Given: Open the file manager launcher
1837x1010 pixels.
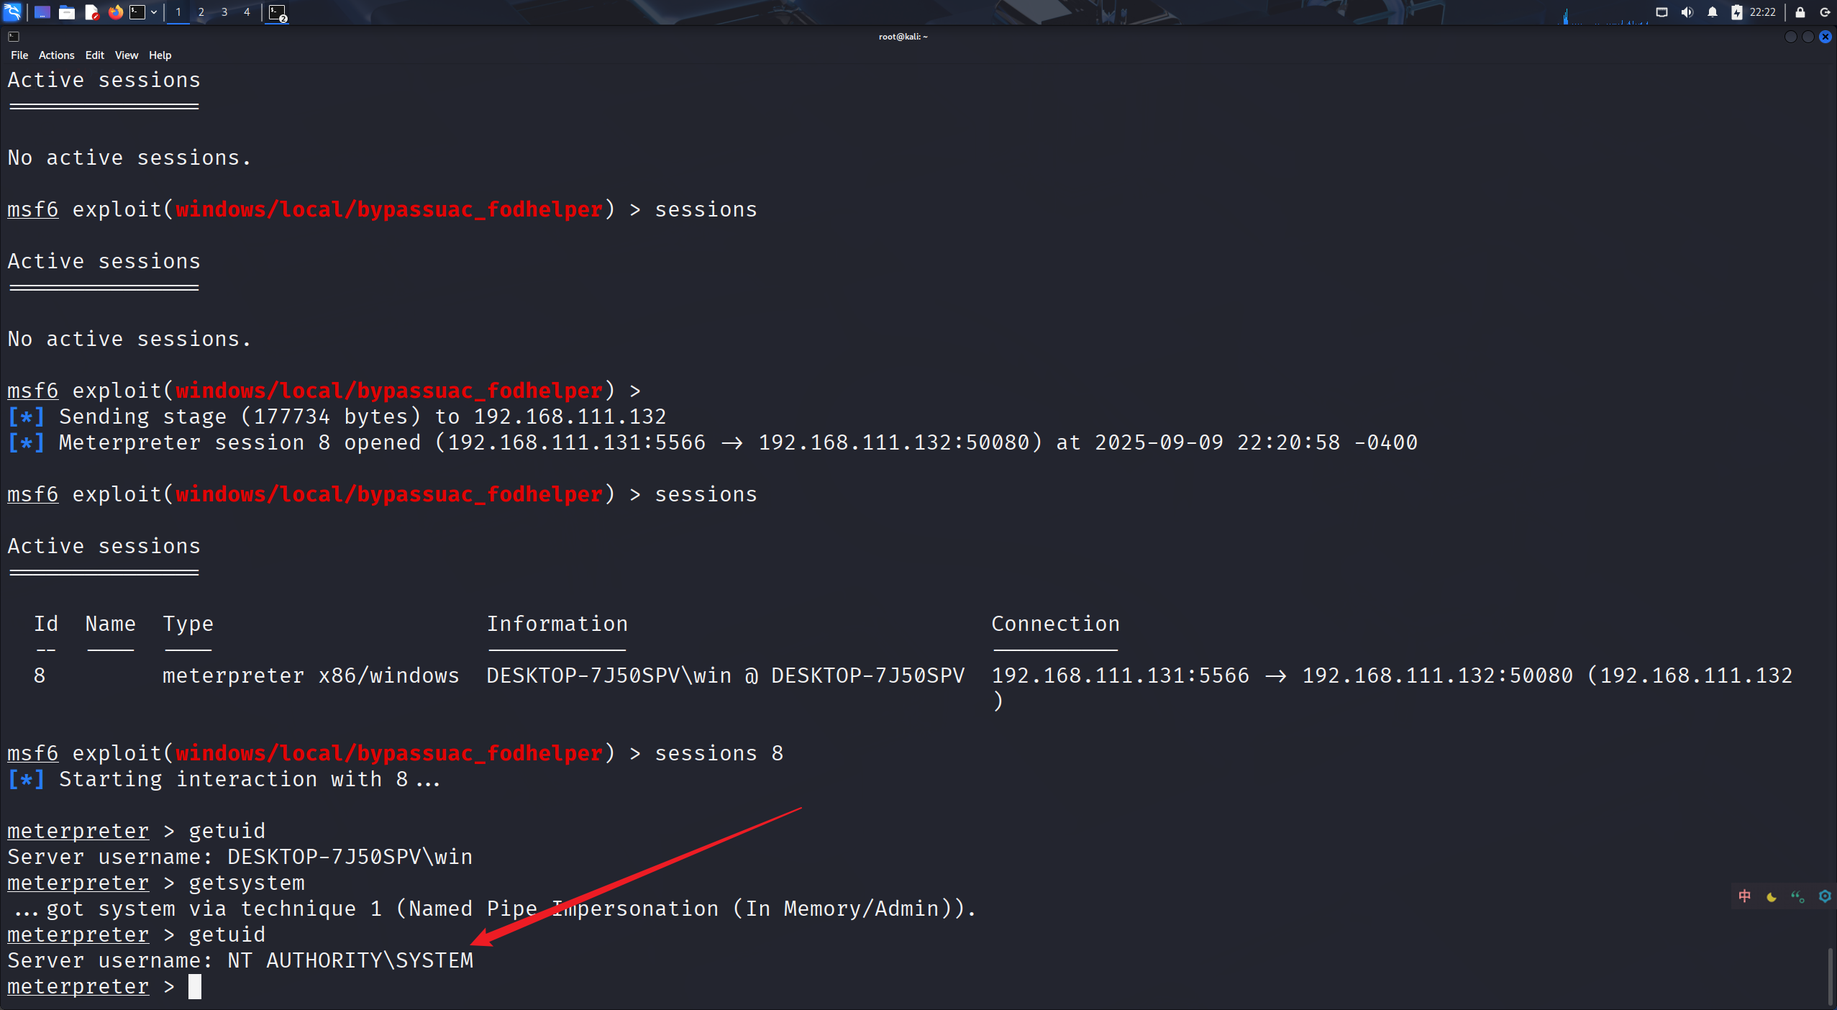Looking at the screenshot, I should pos(67,12).
